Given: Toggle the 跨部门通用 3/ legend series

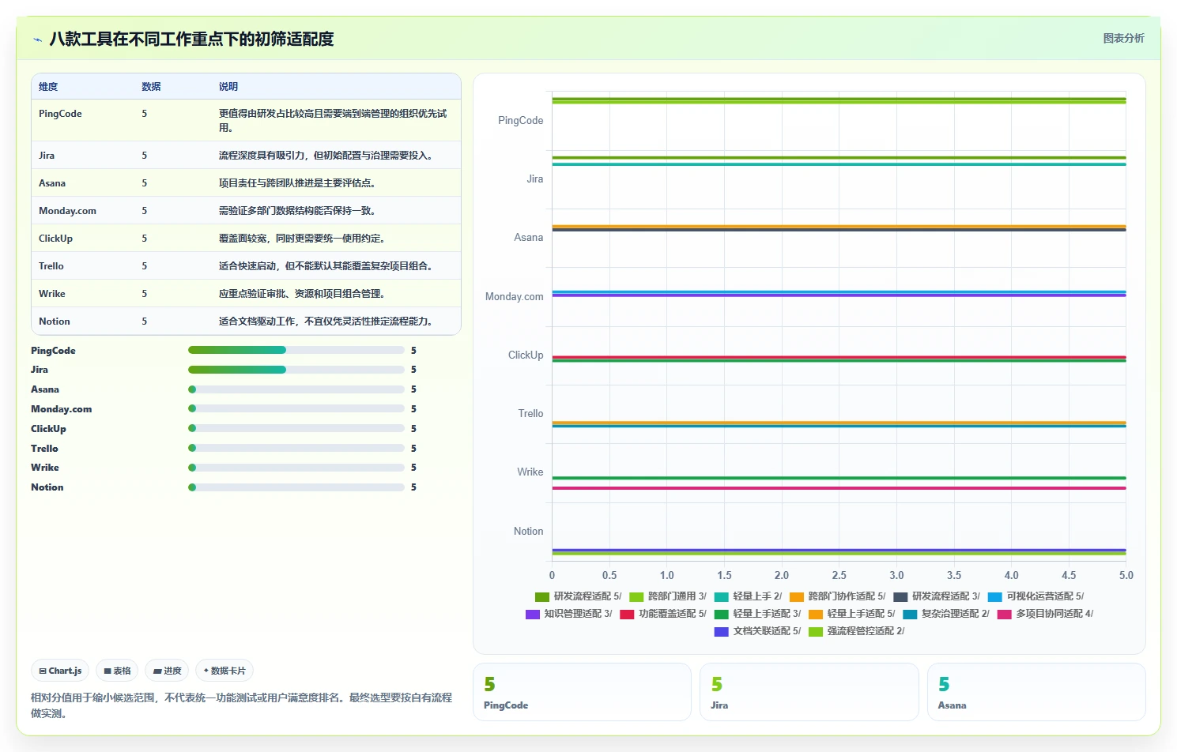Looking at the screenshot, I should (x=668, y=596).
